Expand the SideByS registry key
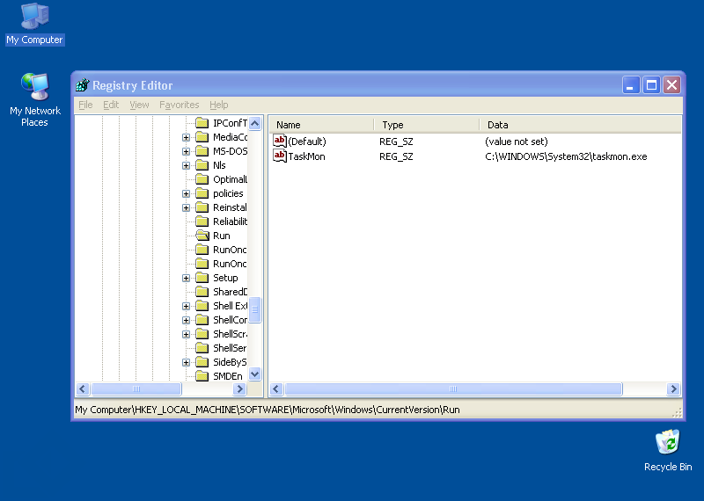 point(186,362)
